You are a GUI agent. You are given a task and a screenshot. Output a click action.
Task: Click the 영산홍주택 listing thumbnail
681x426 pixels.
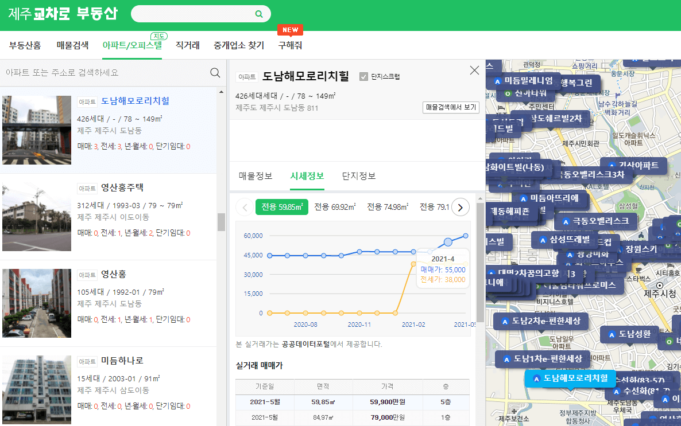tap(37, 217)
